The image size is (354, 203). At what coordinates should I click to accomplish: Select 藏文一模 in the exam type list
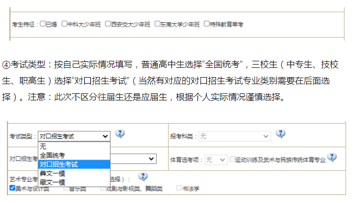[74, 182]
